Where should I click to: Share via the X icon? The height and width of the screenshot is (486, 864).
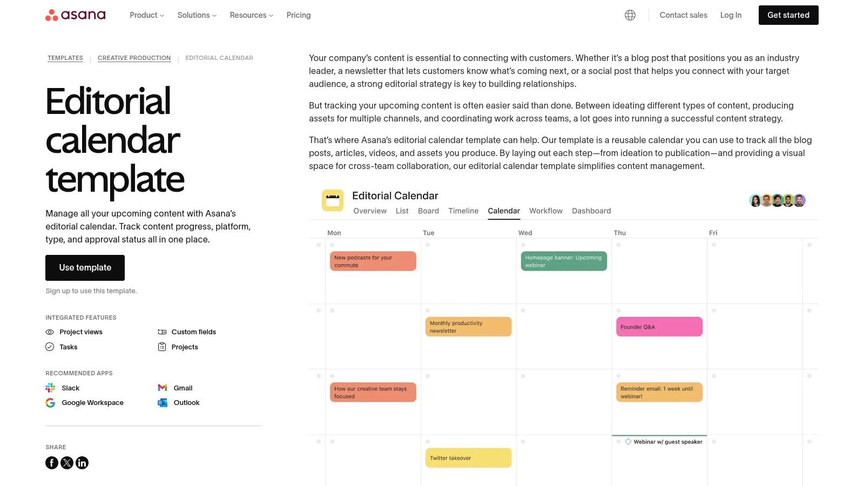click(x=67, y=463)
